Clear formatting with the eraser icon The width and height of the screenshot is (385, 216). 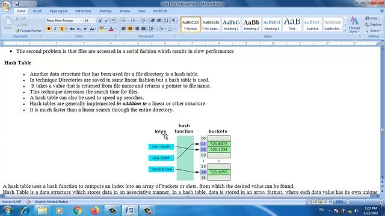click(114, 21)
